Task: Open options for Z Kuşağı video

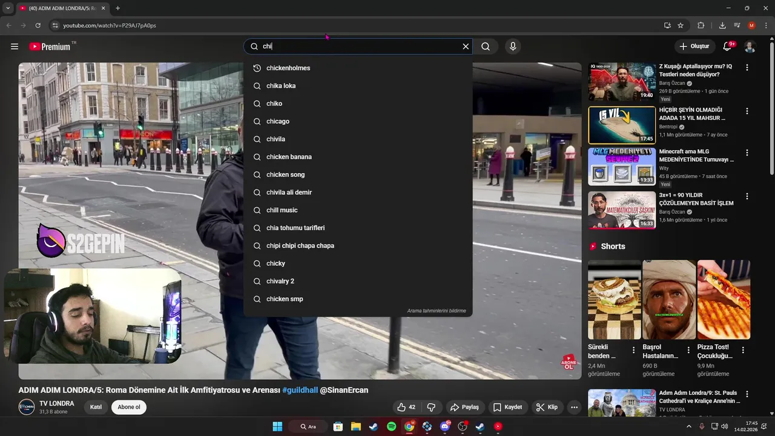Action: [x=747, y=68]
